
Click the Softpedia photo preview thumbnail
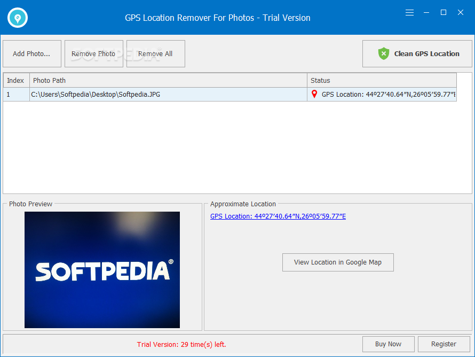(102, 270)
